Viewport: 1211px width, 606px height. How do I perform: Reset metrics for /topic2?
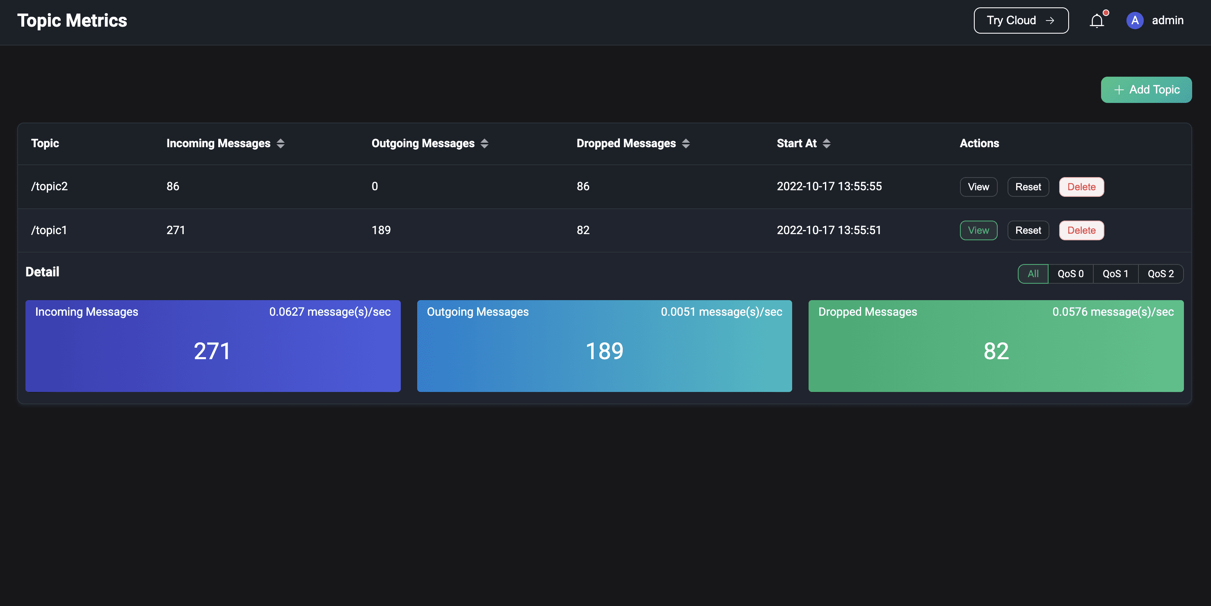pos(1028,187)
